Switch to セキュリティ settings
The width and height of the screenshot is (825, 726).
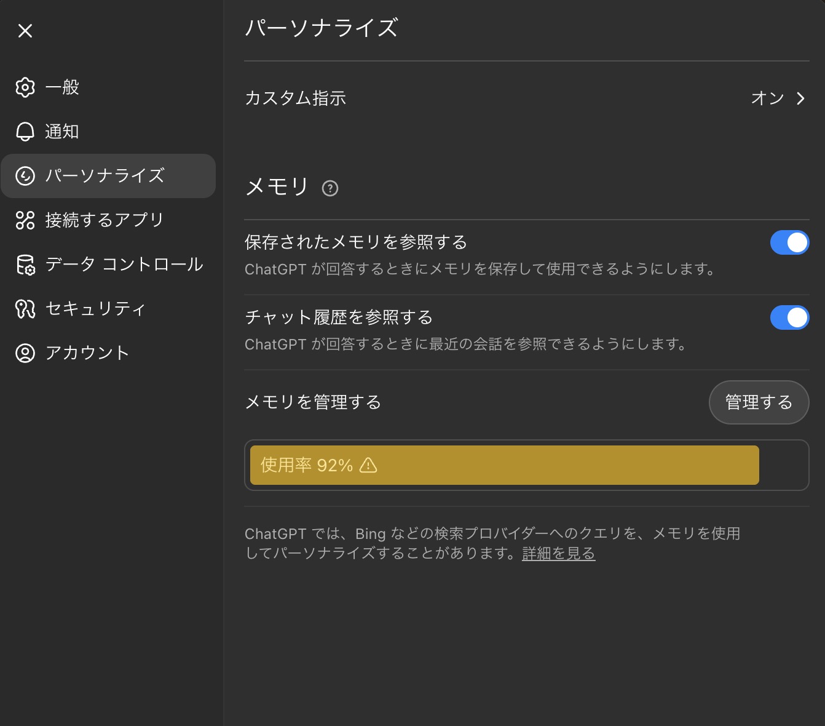click(108, 309)
